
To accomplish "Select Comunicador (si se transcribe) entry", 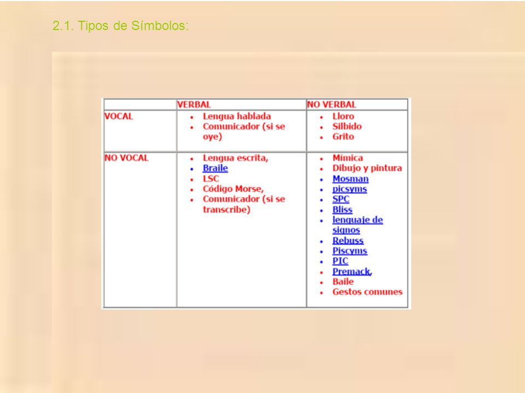I will [x=244, y=204].
